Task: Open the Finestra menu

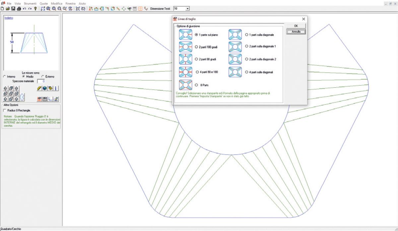Action: coord(70,3)
